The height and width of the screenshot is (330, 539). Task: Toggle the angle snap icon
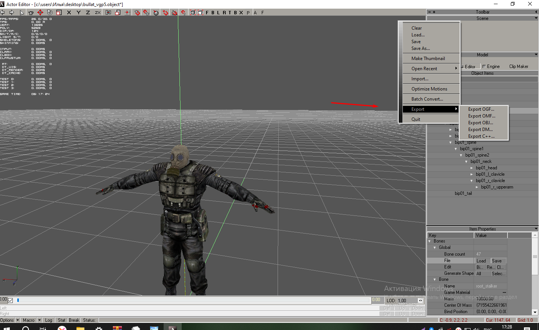[175, 12]
